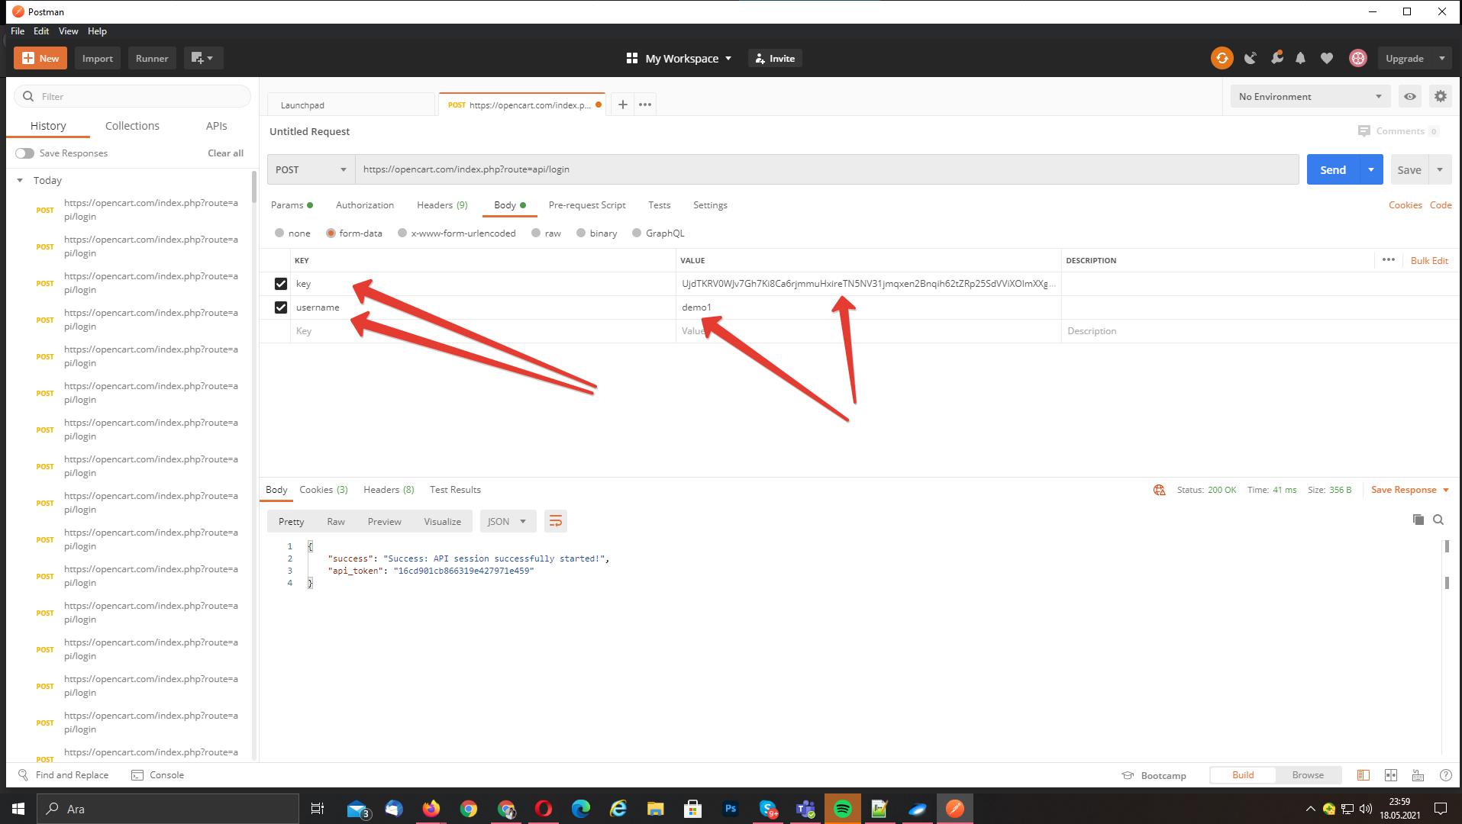Viewport: 1462px width, 824px height.
Task: Open the My Workspace dropdown
Action: pos(679,58)
